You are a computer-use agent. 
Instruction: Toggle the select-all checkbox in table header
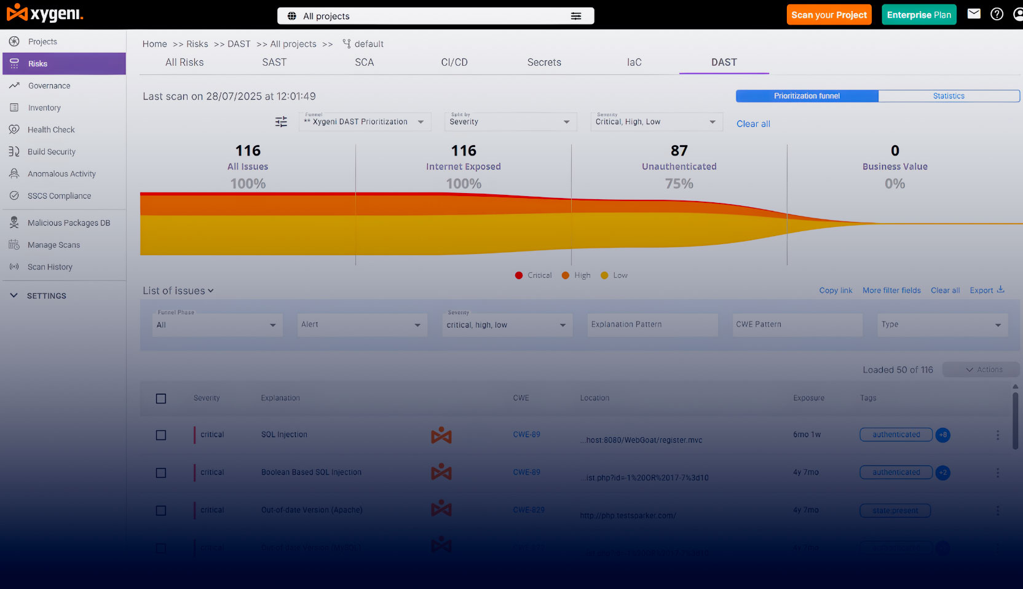tap(161, 398)
